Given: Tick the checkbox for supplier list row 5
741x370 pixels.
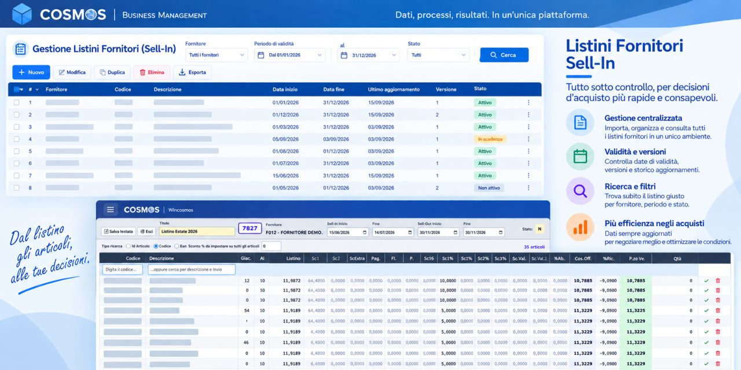Looking at the screenshot, I should [16, 151].
